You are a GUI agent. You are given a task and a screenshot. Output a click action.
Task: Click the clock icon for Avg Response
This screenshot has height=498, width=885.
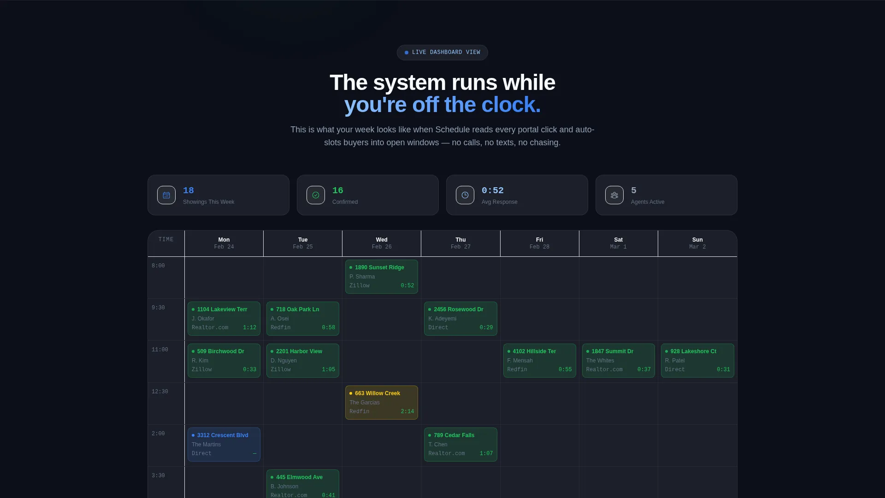[x=465, y=195]
